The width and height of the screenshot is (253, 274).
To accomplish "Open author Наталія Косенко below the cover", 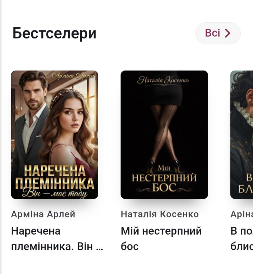I will 160,214.
